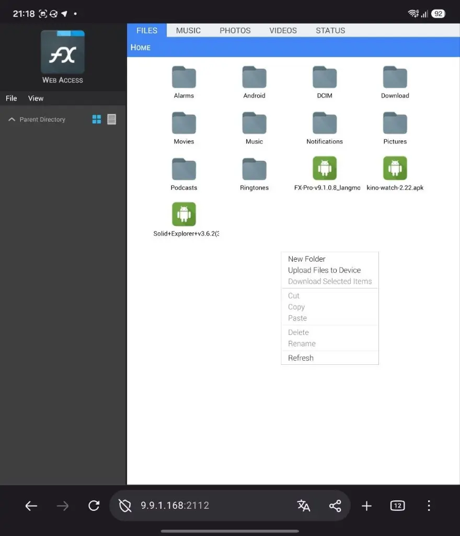The height and width of the screenshot is (536, 460).
Task: Open the File menu
Action: coord(11,98)
